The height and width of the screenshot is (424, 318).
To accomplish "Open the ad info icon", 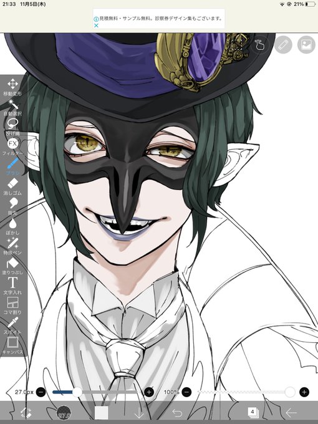I will [96, 19].
